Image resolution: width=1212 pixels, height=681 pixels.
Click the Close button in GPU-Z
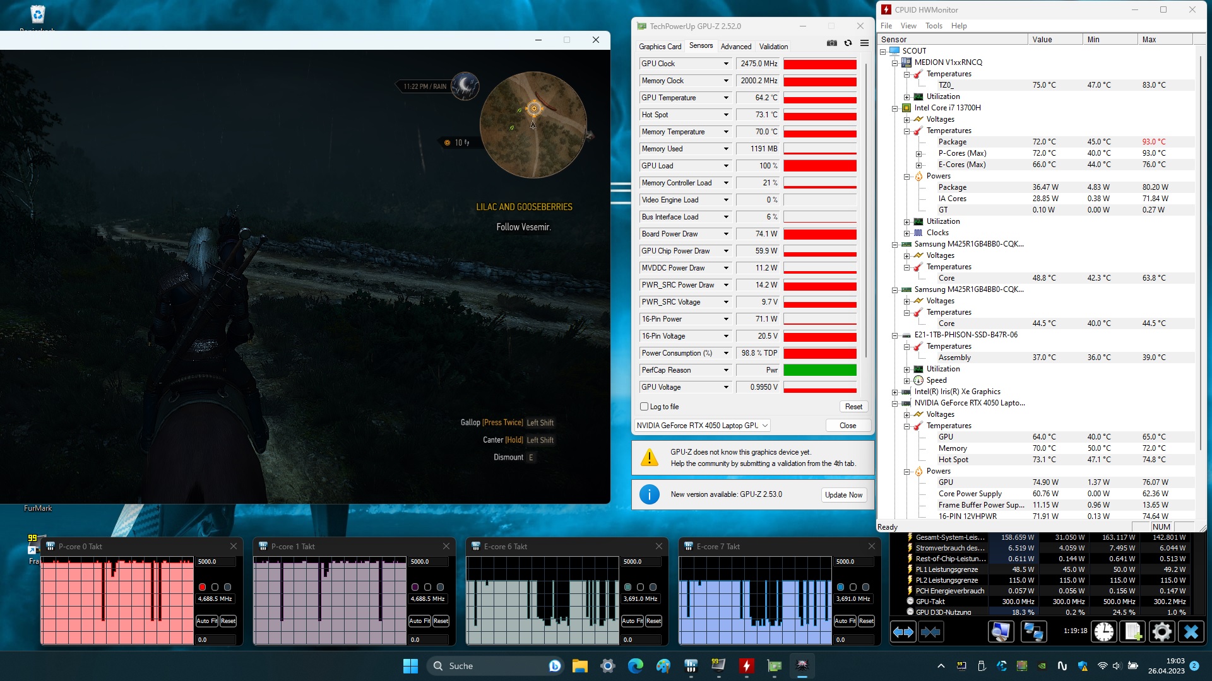click(848, 426)
